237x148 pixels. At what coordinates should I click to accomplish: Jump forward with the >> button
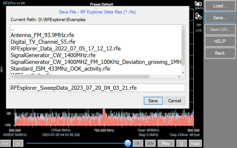(150, 143)
